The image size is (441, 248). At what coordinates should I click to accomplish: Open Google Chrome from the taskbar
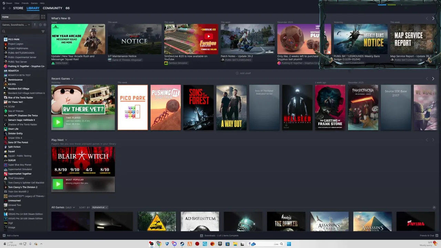[159, 244]
